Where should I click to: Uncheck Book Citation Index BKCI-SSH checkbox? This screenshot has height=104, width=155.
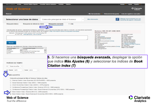coord(11,94)
